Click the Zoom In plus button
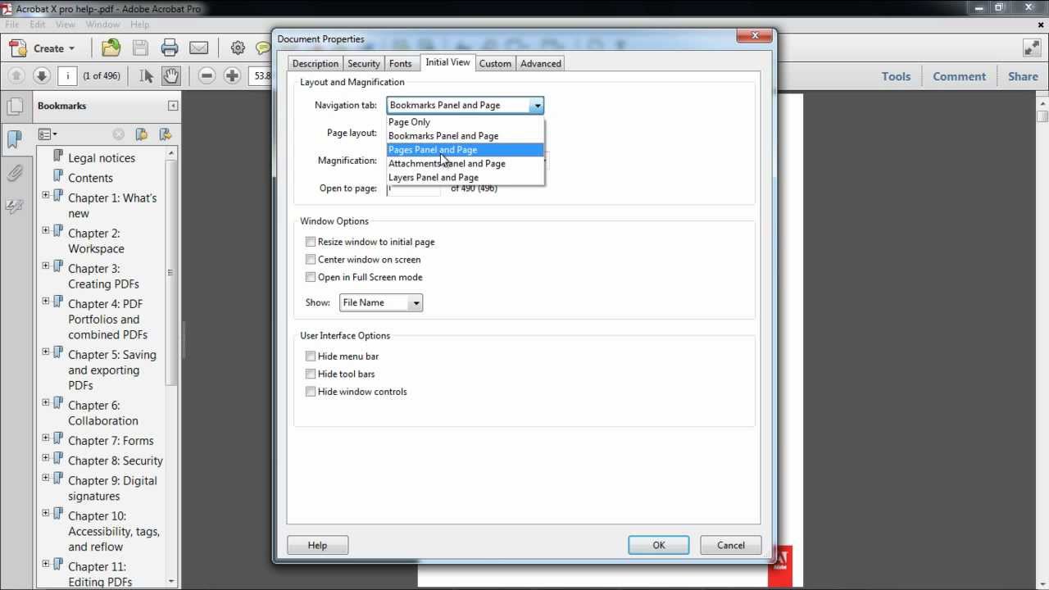 (233, 76)
